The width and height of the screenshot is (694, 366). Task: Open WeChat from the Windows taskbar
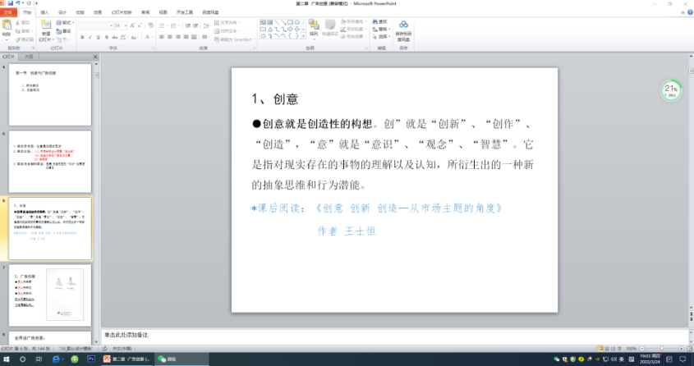[x=167, y=359]
